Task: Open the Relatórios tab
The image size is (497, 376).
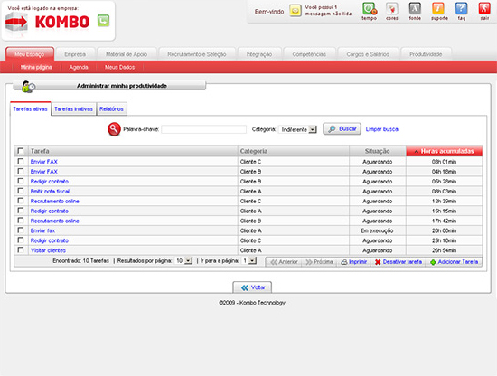Action: coord(111,109)
